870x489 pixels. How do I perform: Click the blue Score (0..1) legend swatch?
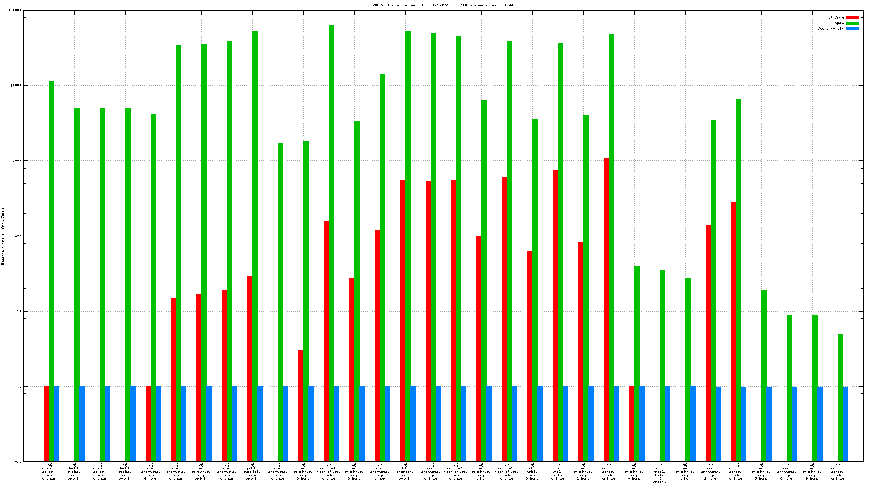[x=852, y=29]
